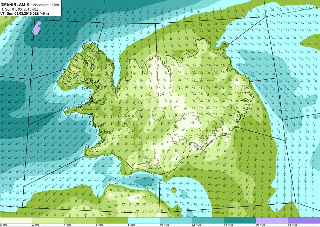Select the '14 m/s' legend label
This screenshot has height=227, width=320.
pyautogui.click(x=228, y=225)
